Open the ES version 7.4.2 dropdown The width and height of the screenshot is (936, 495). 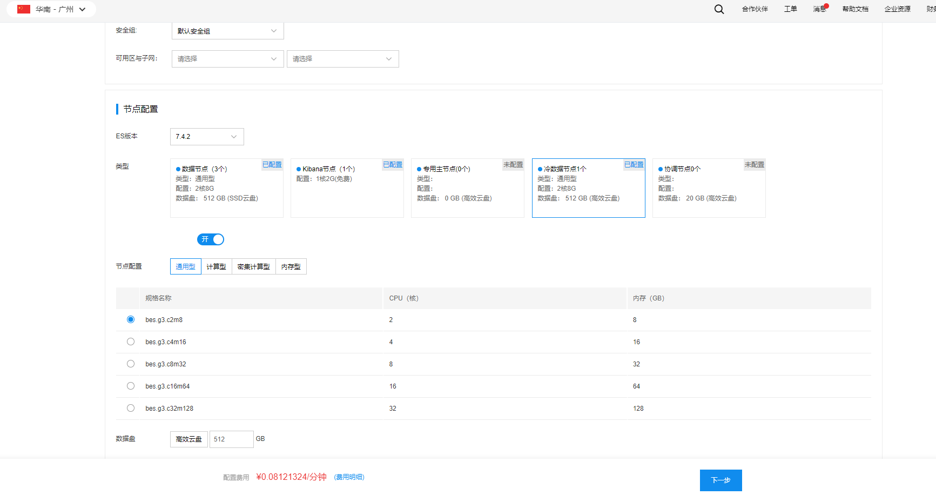tap(207, 137)
